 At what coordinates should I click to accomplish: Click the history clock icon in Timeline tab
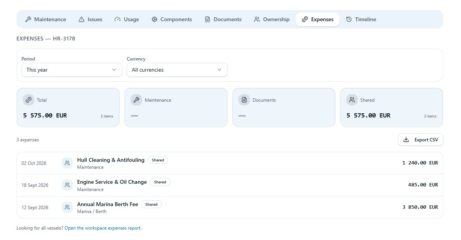click(349, 19)
